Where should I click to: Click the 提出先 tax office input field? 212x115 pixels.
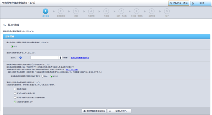(45, 58)
